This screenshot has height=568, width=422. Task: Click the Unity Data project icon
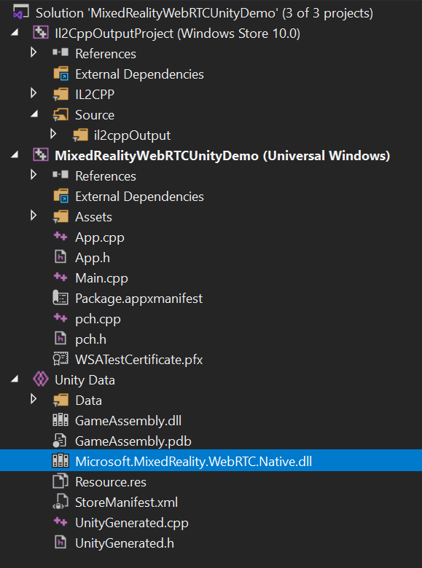coord(40,379)
